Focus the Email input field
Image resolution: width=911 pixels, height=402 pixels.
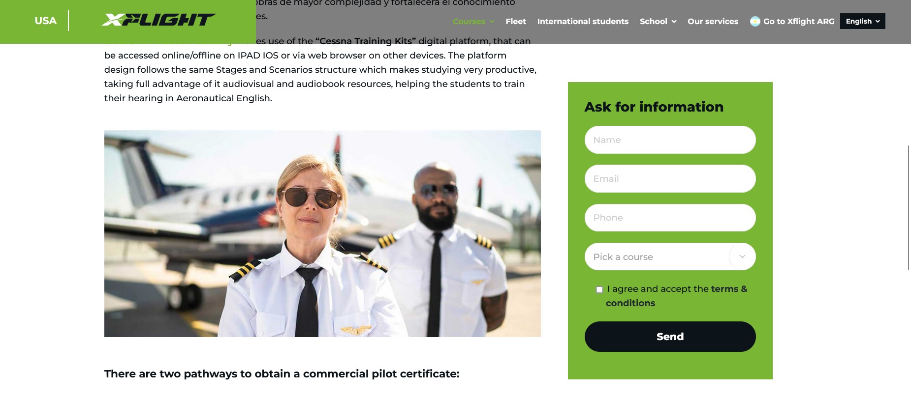pos(670,178)
